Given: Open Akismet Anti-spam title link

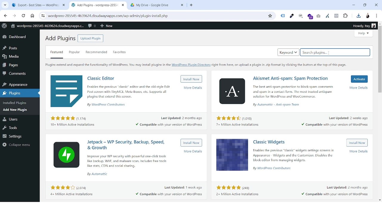Looking at the screenshot, I should pyautogui.click(x=290, y=78).
